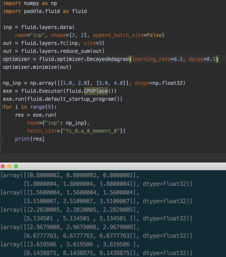Click first 6.6777763 value in terminal output
Image resolution: width=226 pixels, height=257 pixels.
coord(41,236)
